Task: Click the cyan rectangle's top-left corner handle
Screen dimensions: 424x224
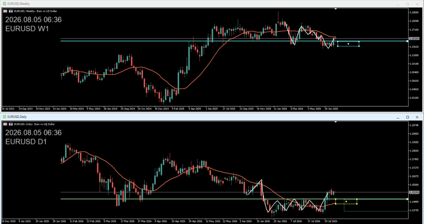Action: point(338,42)
